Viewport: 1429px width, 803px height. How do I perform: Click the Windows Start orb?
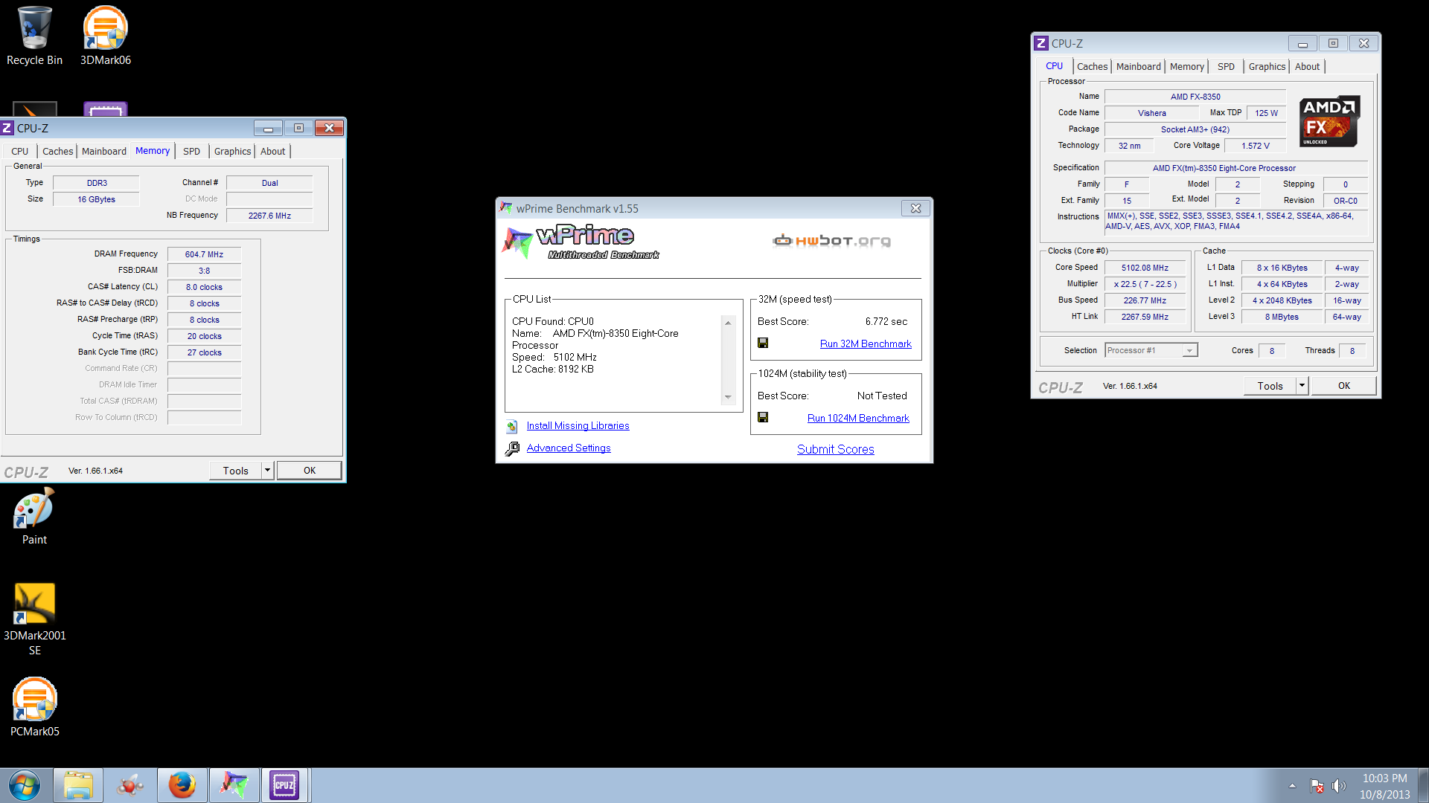[x=24, y=785]
